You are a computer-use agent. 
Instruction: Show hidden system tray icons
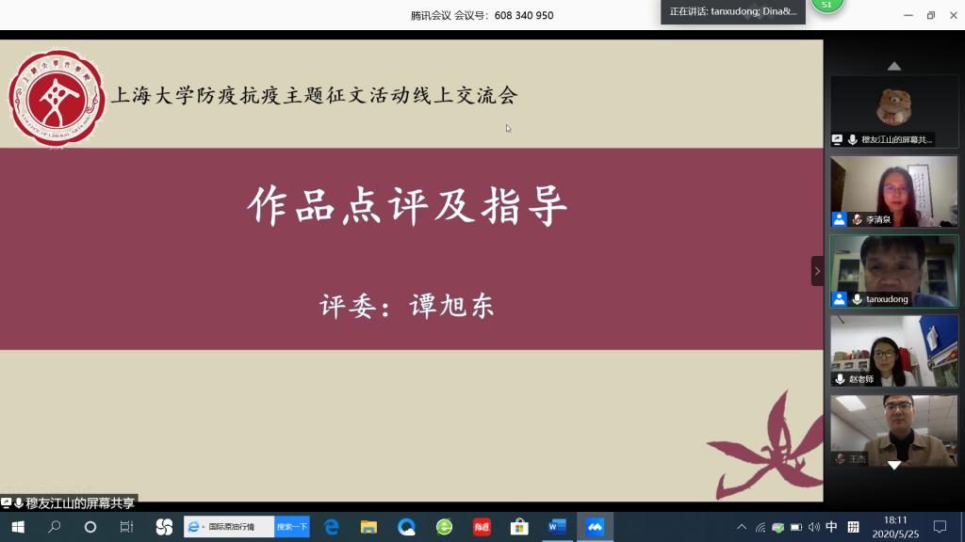[742, 527]
